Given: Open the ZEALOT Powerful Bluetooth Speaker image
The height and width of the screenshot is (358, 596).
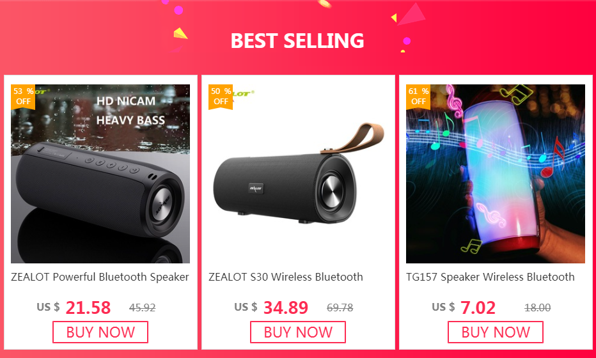Looking at the screenshot, I should 100,174.
